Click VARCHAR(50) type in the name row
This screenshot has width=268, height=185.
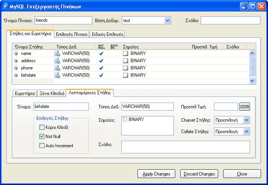(x=76, y=53)
